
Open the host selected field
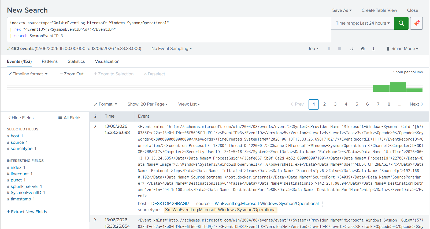[x=15, y=136]
